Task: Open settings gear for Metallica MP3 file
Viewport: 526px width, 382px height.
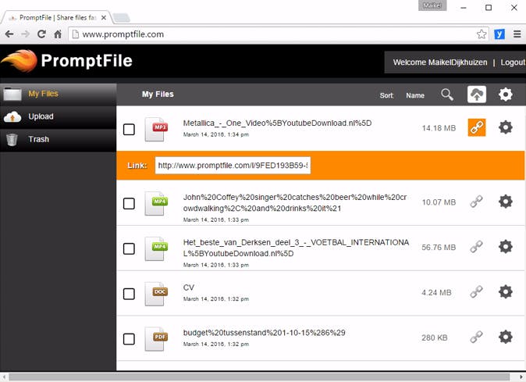Action: (505, 127)
